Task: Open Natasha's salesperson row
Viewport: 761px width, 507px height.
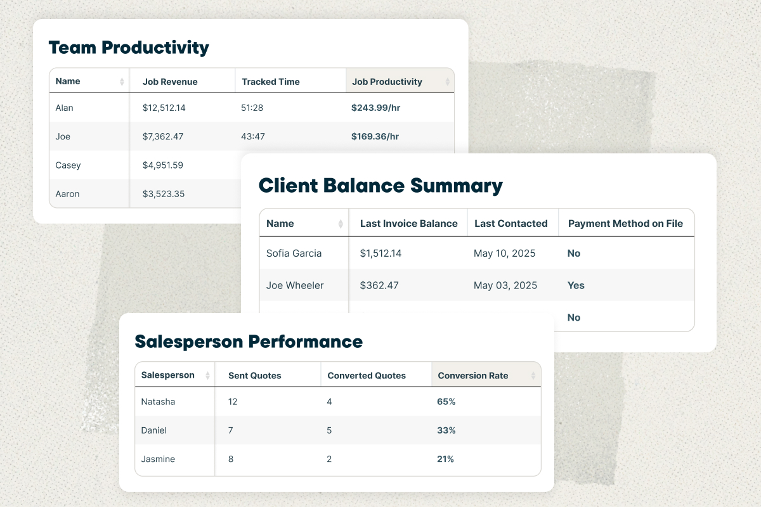Action: (x=158, y=402)
